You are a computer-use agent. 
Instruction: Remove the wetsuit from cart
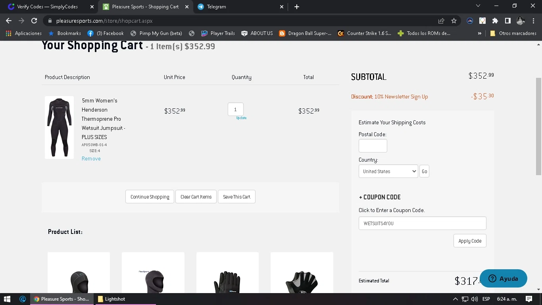coord(91,158)
